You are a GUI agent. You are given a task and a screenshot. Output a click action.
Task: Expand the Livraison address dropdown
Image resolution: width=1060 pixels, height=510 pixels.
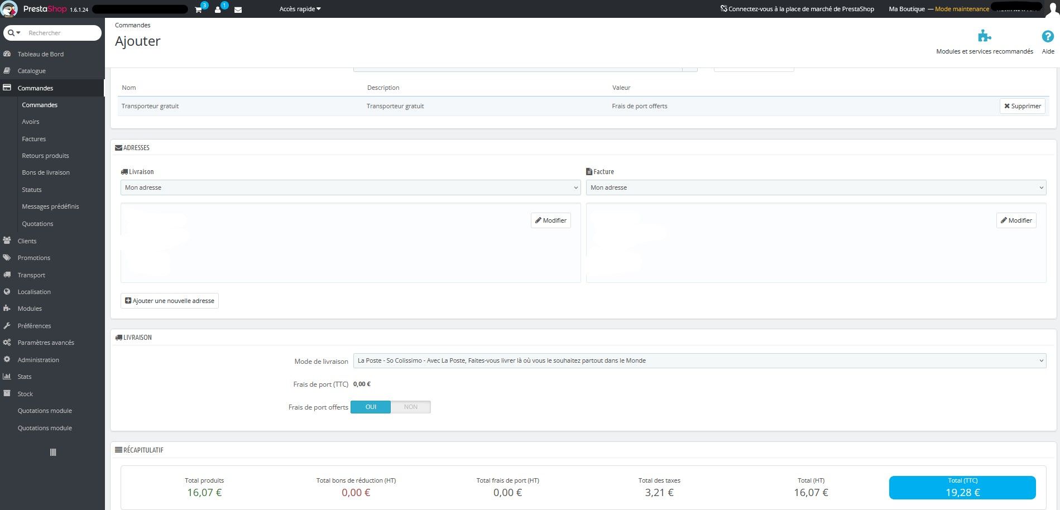click(x=350, y=187)
